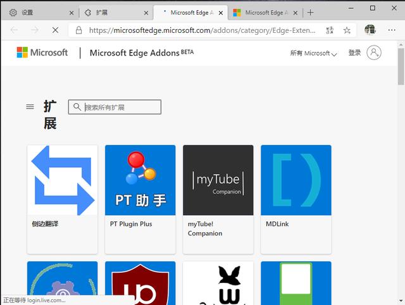
Task: Open the black fox W extension card
Action: click(218, 283)
